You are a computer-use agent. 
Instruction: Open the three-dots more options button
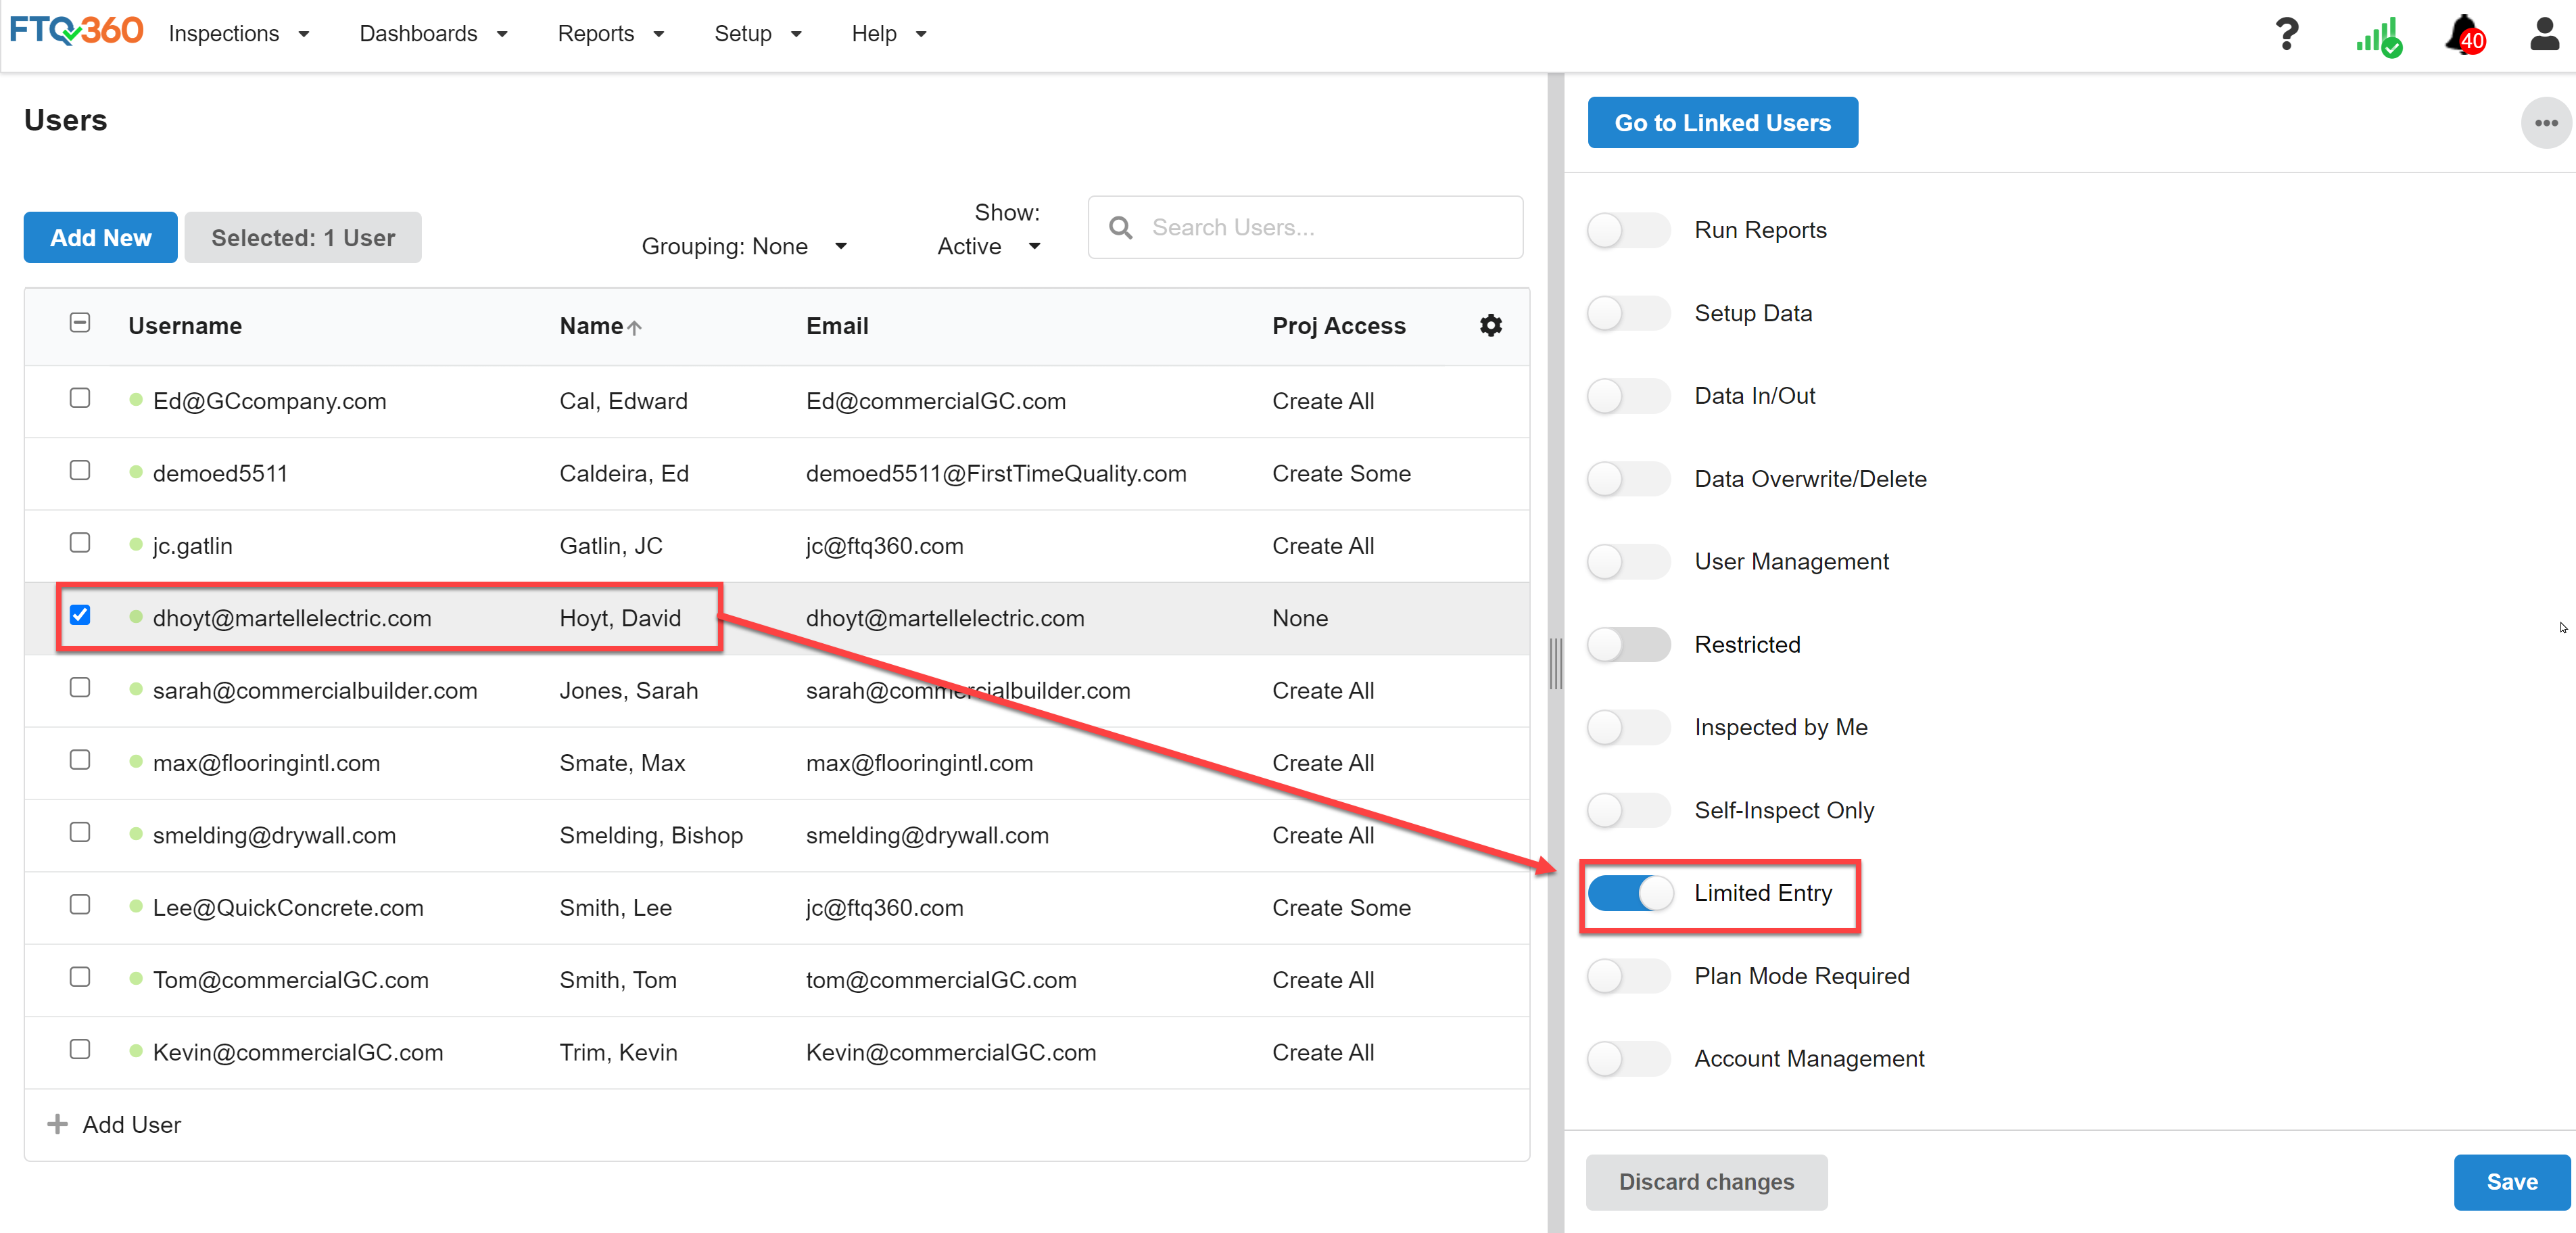pos(2546,123)
